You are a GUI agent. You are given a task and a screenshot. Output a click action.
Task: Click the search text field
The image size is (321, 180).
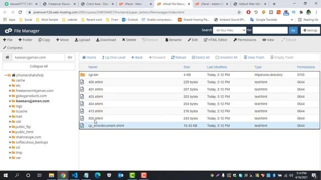(270, 30)
